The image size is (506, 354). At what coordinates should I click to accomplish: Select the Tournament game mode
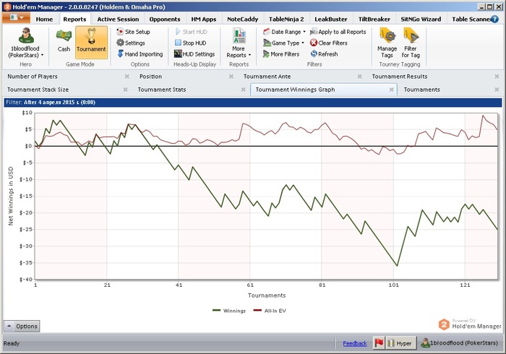point(91,41)
